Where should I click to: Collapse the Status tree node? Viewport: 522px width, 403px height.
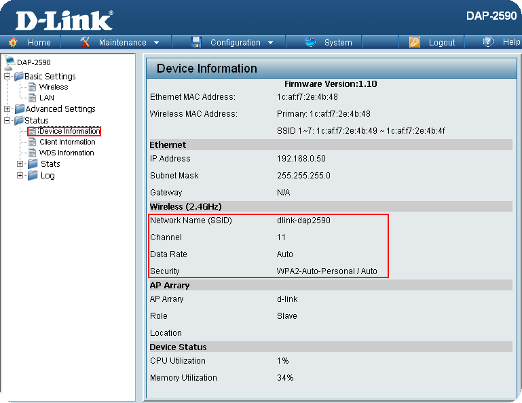tap(7, 120)
